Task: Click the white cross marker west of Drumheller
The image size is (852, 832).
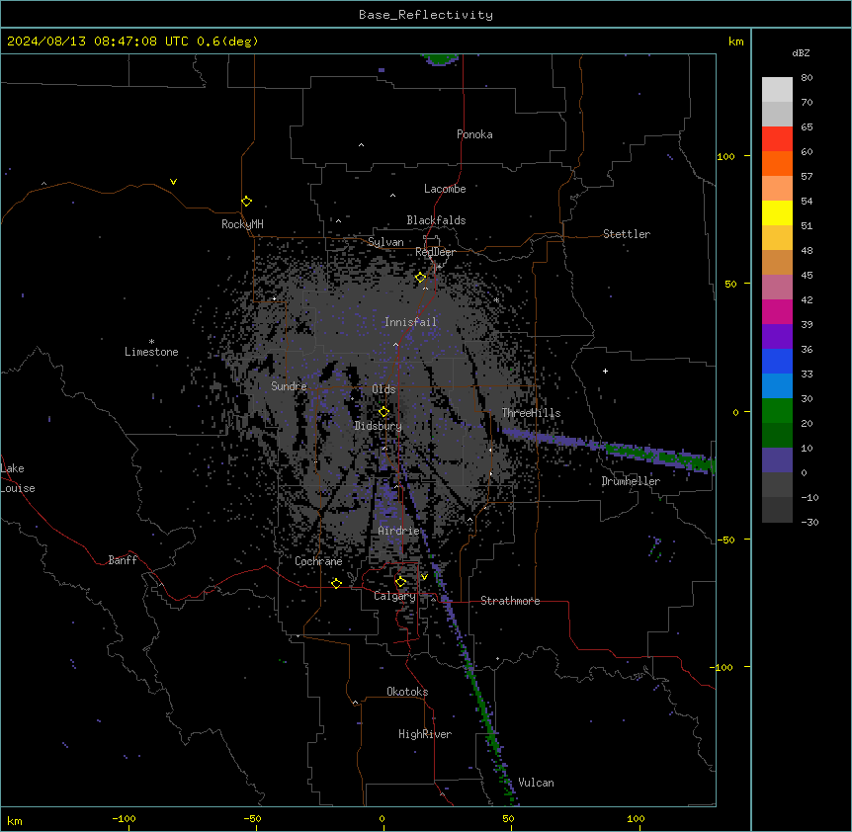Action: (x=605, y=371)
